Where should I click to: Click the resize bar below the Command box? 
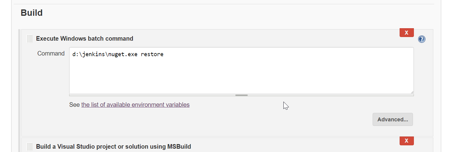click(x=241, y=95)
